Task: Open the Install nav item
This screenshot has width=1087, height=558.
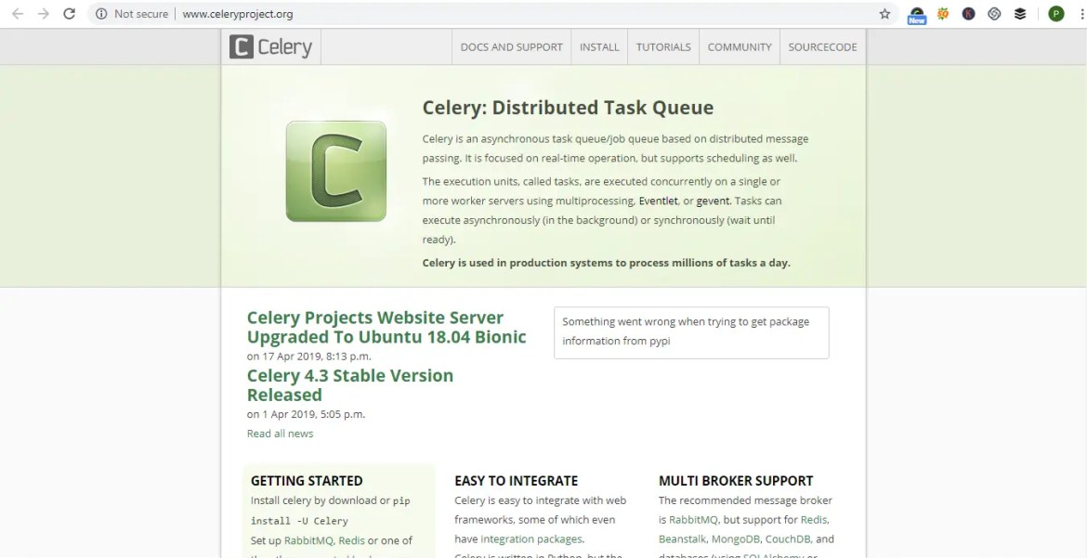Action: pyautogui.click(x=599, y=47)
